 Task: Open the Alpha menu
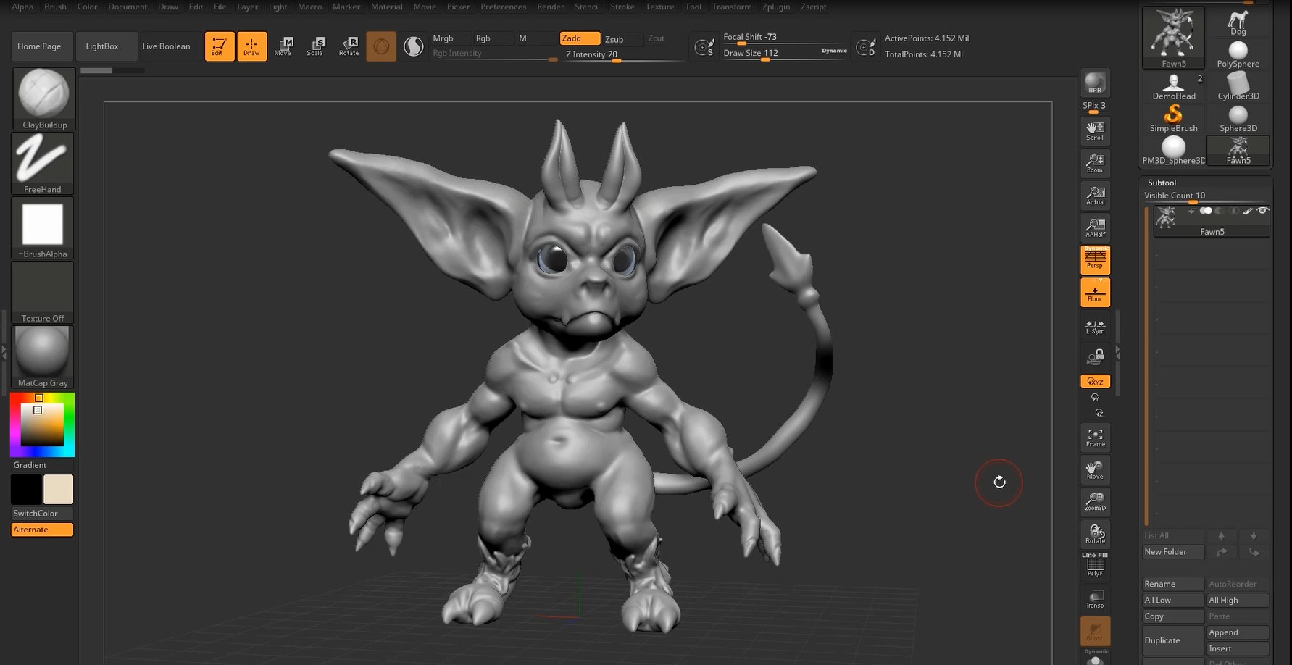click(x=22, y=7)
